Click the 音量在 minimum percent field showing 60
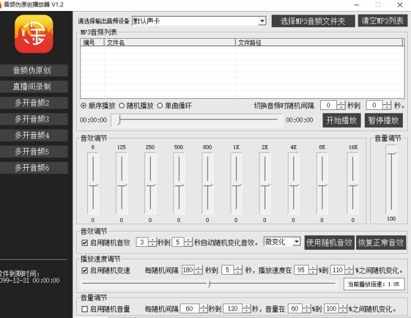This screenshot has width=411, height=318. [295, 309]
